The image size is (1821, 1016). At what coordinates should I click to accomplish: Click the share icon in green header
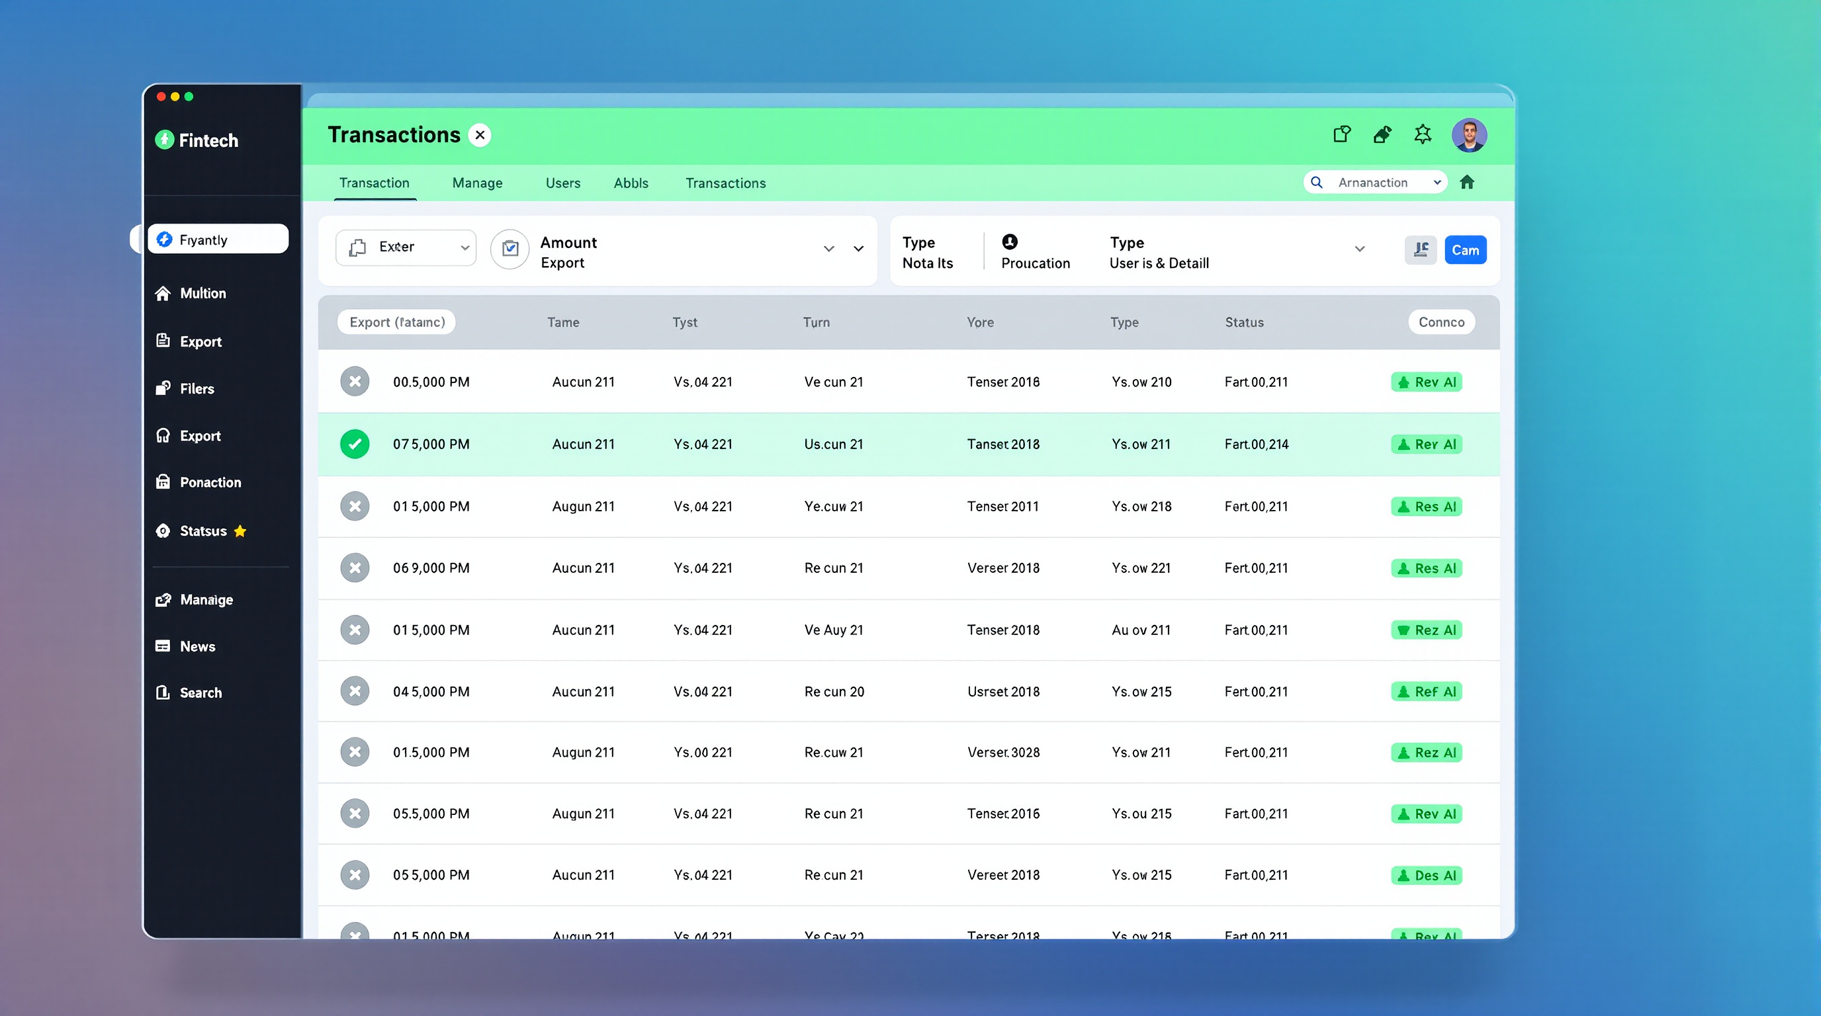coord(1341,134)
